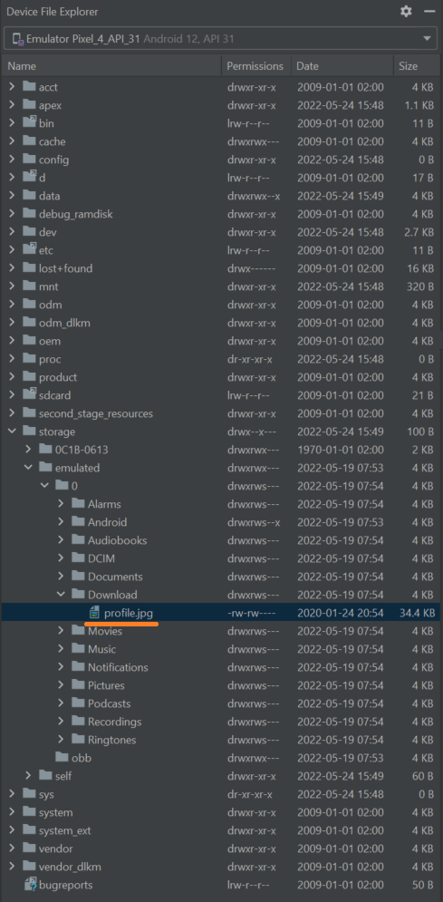Image resolution: width=443 pixels, height=902 pixels.
Task: Select the Notifications folder row
Action: tap(221, 666)
